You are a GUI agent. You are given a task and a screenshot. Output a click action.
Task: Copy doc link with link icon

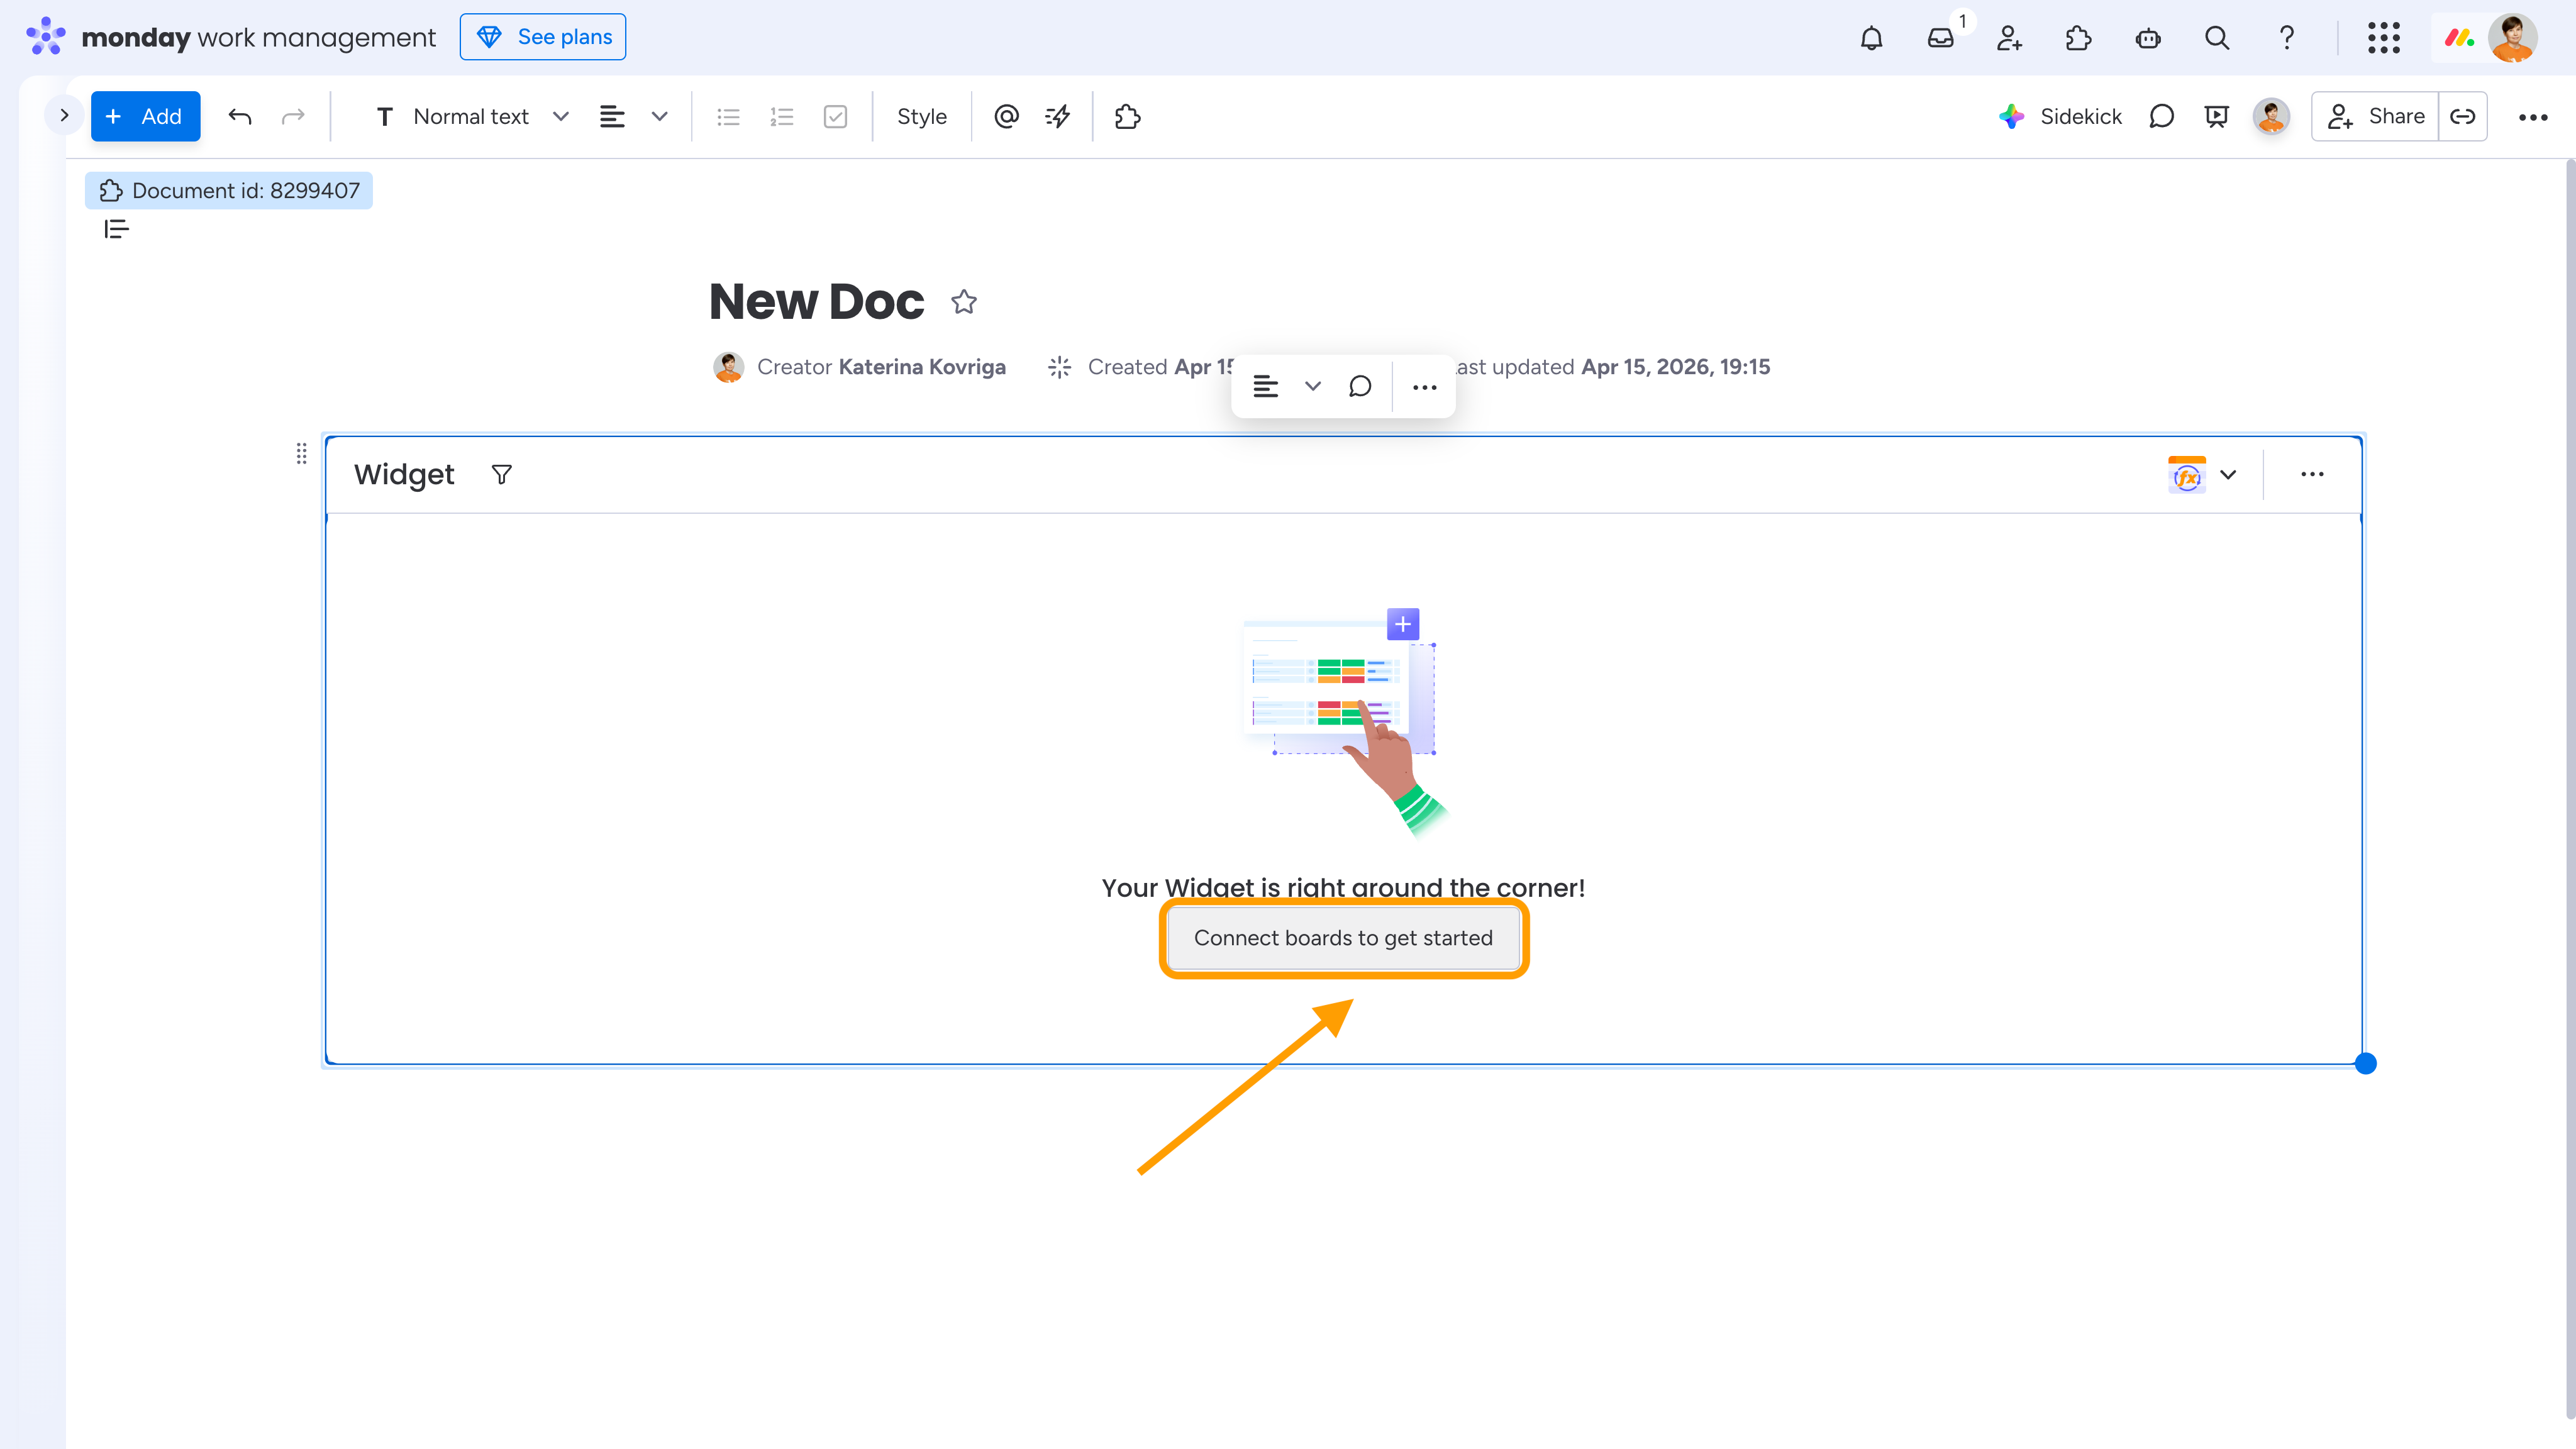point(2462,117)
